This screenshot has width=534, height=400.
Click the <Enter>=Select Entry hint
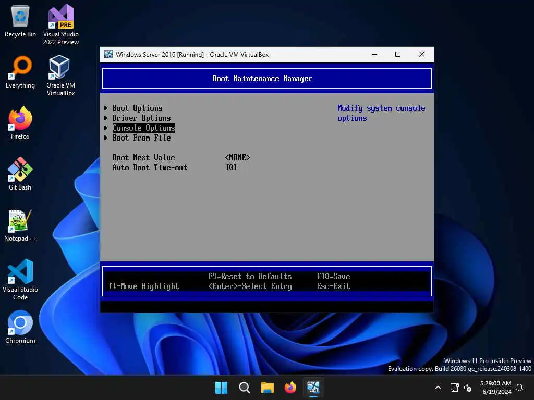tap(250, 286)
